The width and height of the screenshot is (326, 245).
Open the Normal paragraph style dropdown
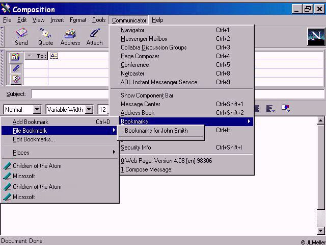click(x=37, y=109)
